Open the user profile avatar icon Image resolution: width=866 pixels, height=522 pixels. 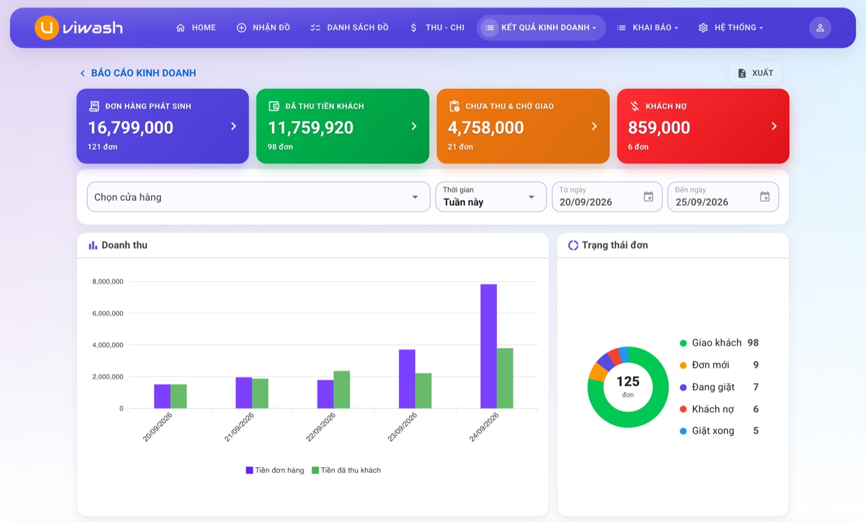click(820, 28)
